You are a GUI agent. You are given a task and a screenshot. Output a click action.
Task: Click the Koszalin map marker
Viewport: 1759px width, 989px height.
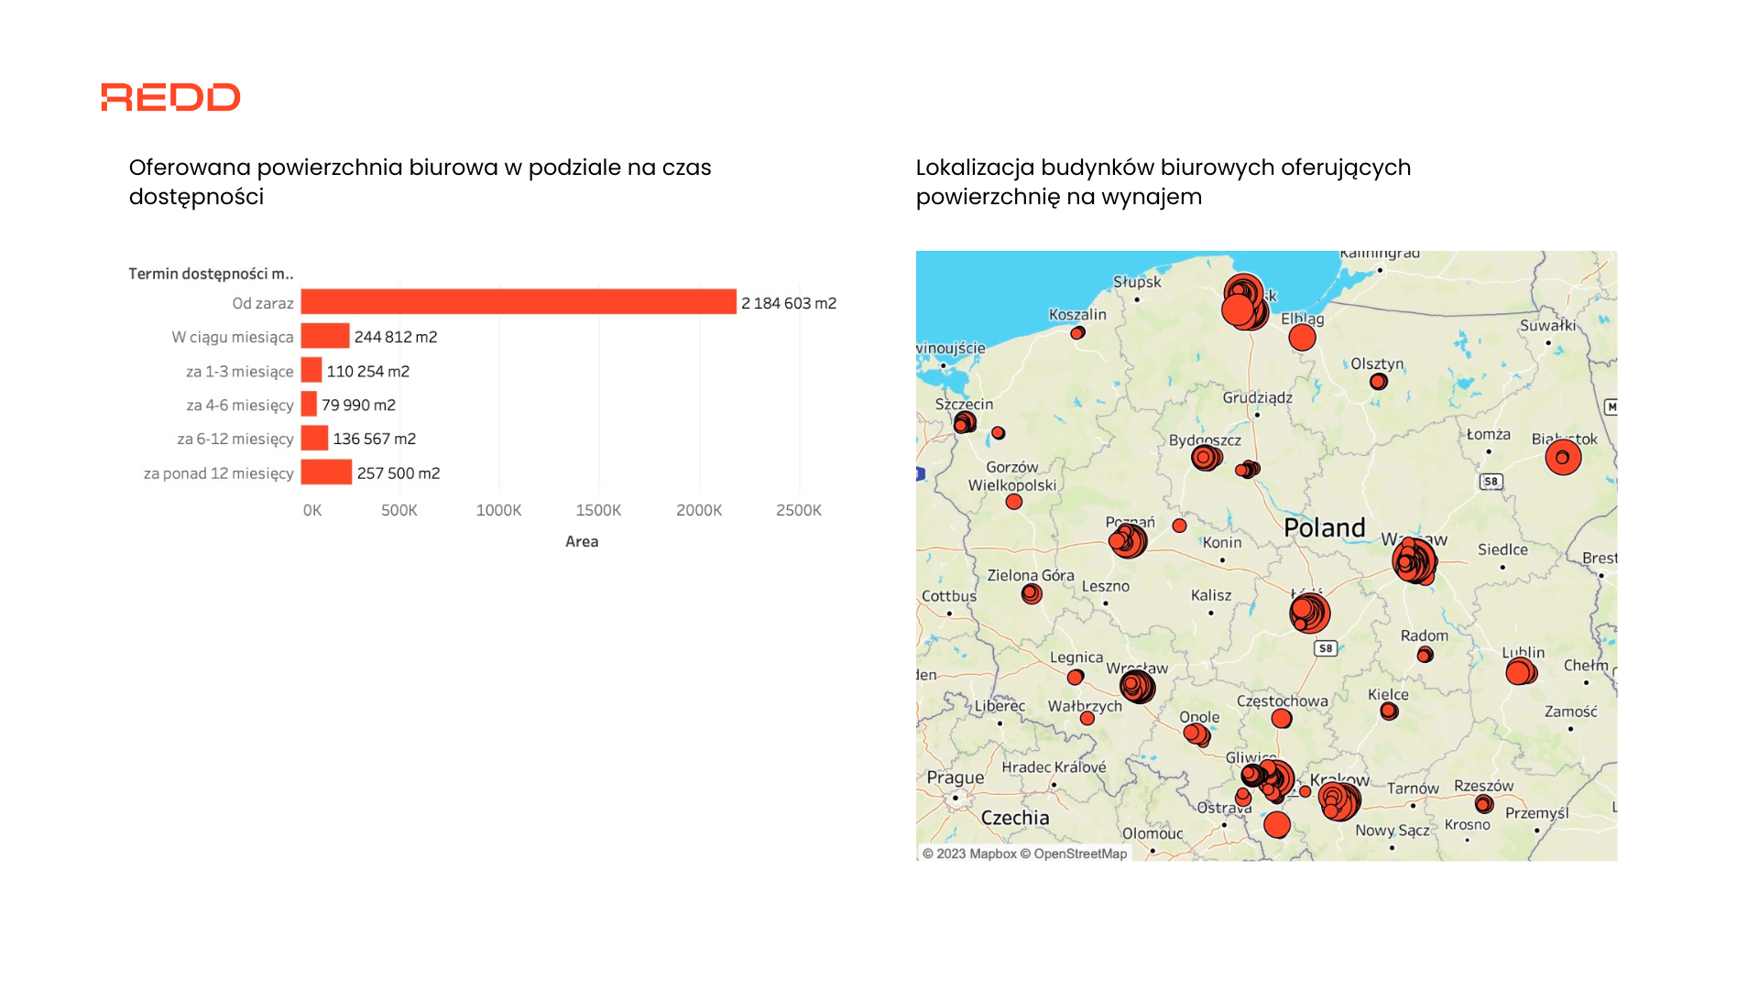pyautogui.click(x=1078, y=332)
